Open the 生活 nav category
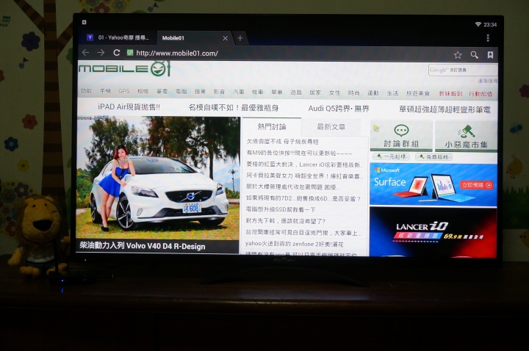 pos(392,93)
